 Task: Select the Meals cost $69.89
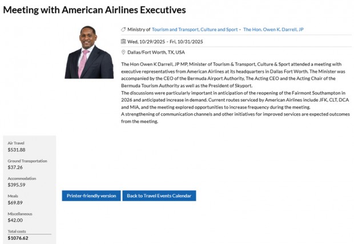pyautogui.click(x=15, y=203)
